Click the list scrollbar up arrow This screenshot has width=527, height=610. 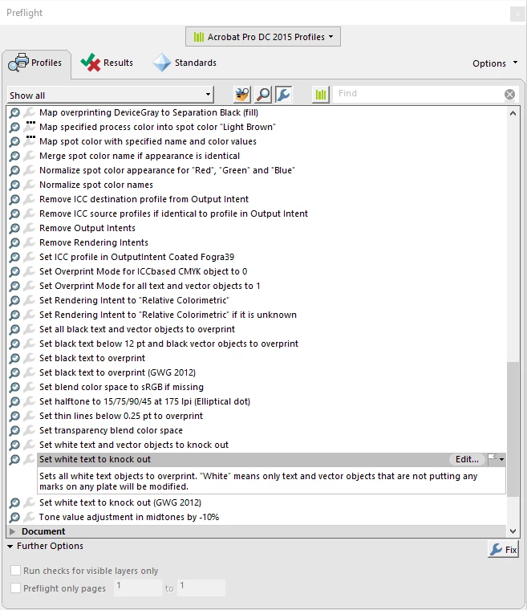point(513,113)
